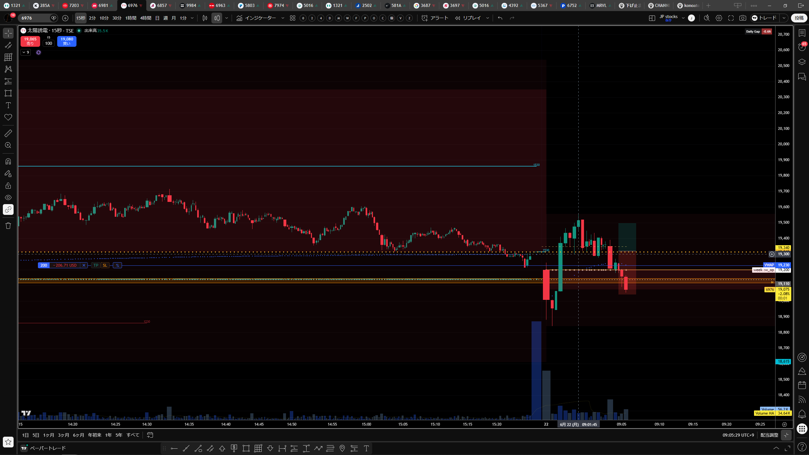Screen dimensions: 809x455
Task: Open the Go to date calendar icon
Action: tap(150, 435)
